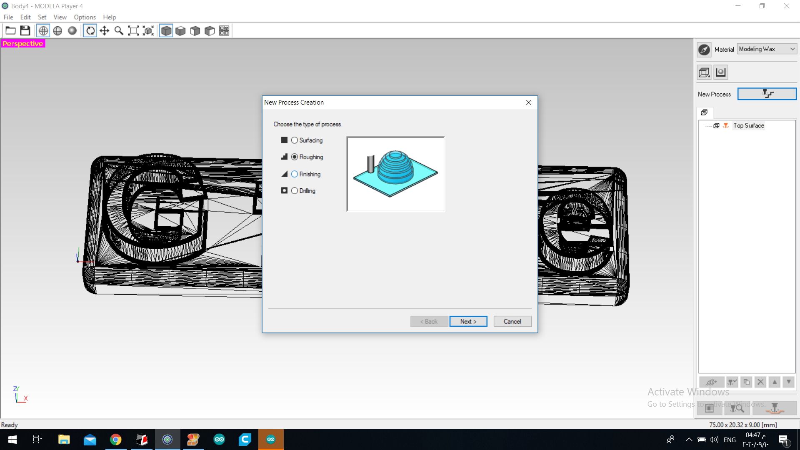Open Google Chrome from the taskbar
The height and width of the screenshot is (450, 800).
pyautogui.click(x=115, y=440)
